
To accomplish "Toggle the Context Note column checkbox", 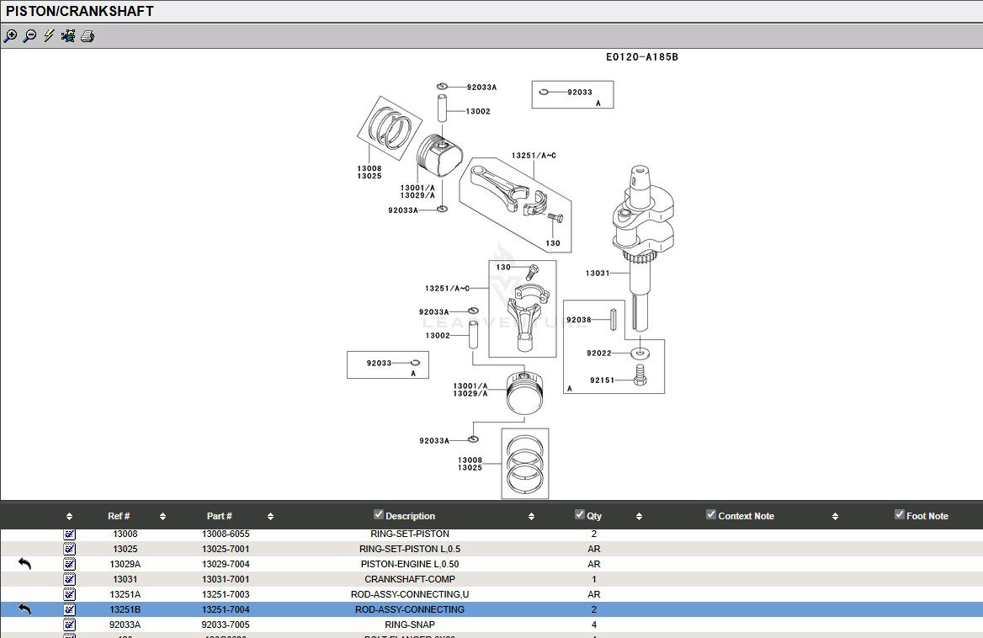I will point(711,515).
